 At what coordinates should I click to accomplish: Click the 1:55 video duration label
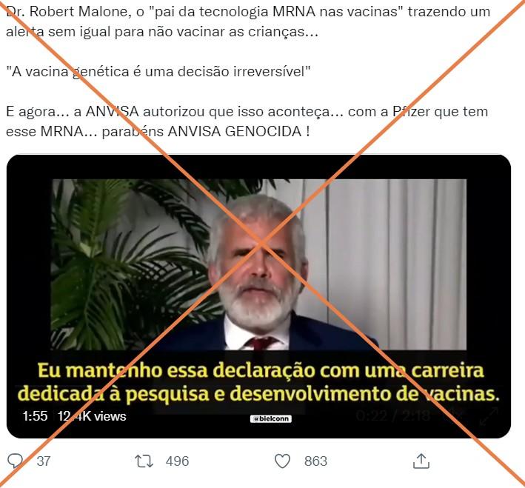[x=35, y=416]
